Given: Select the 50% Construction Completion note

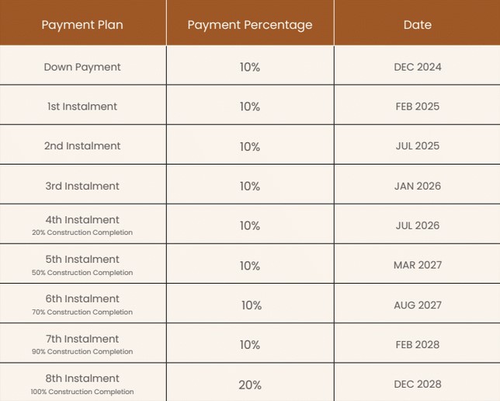Looking at the screenshot, I should coord(82,273).
